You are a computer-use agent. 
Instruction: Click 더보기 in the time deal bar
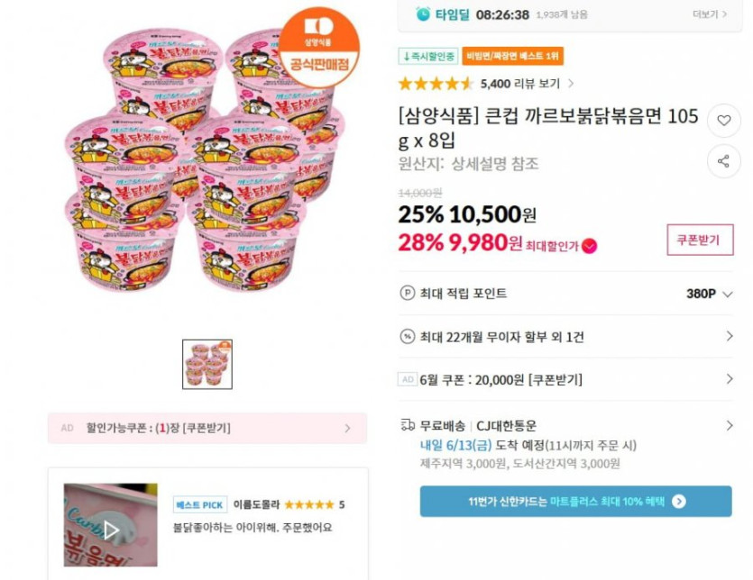point(710,14)
